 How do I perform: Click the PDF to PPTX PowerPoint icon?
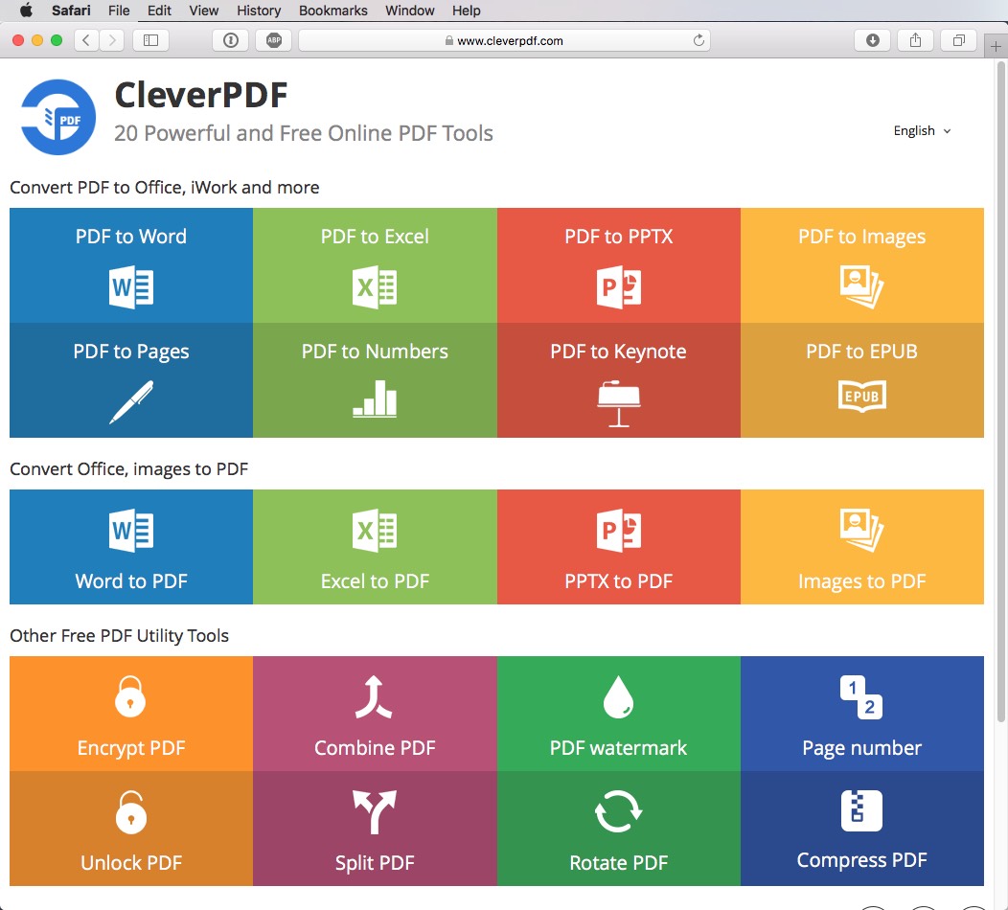point(618,286)
